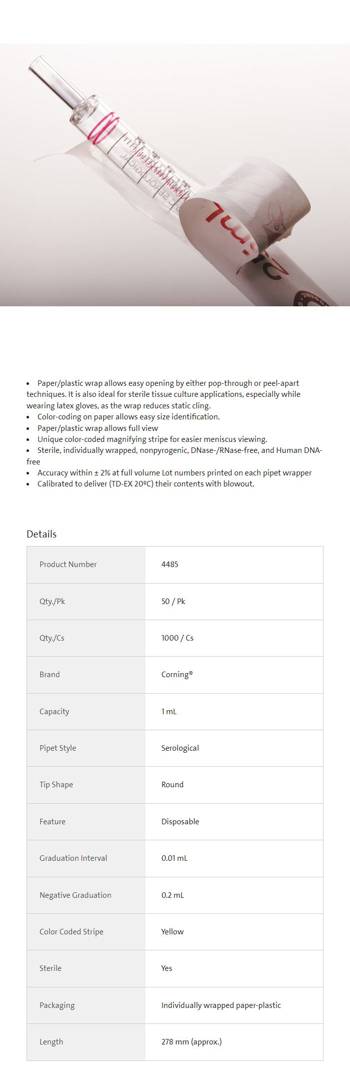Click the Product Number value 4485
350x1071 pixels.
pos(169,565)
